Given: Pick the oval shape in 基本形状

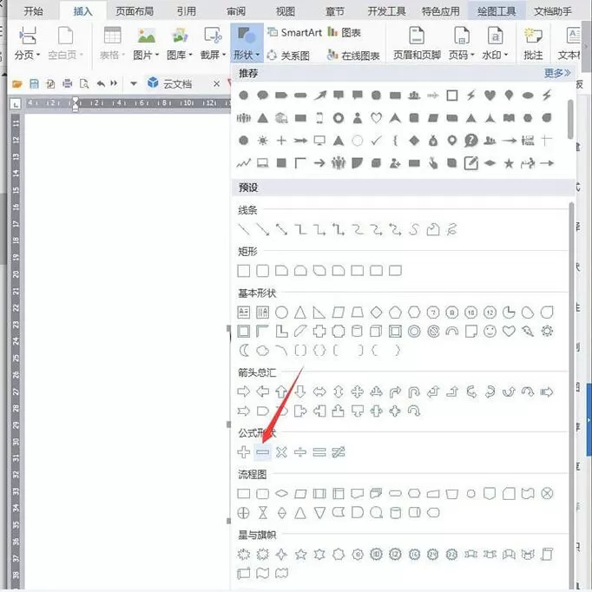Looking at the screenshot, I should tap(281, 312).
